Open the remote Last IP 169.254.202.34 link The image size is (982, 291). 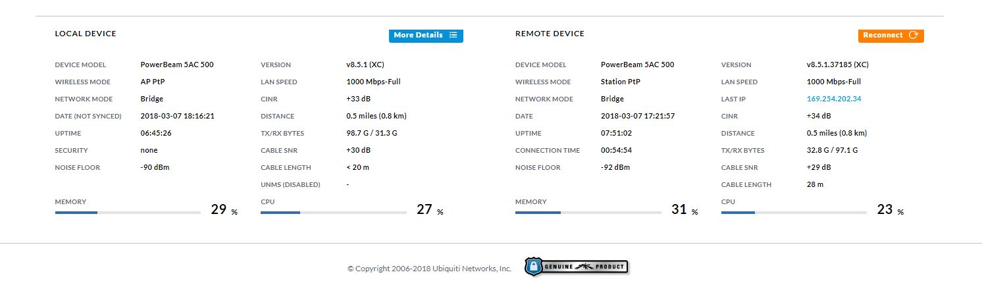(x=834, y=99)
